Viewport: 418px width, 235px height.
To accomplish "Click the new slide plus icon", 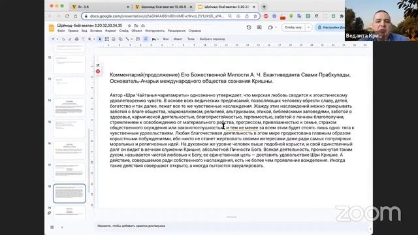I will [53, 39].
